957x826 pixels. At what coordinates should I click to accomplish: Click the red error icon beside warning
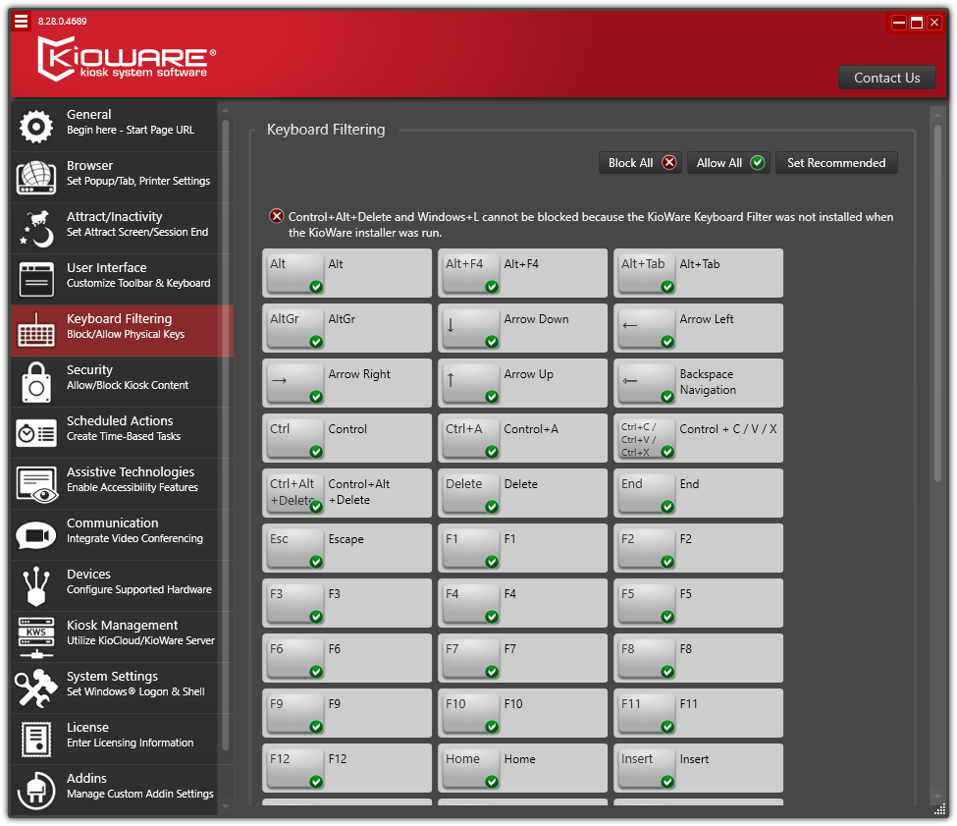[277, 216]
